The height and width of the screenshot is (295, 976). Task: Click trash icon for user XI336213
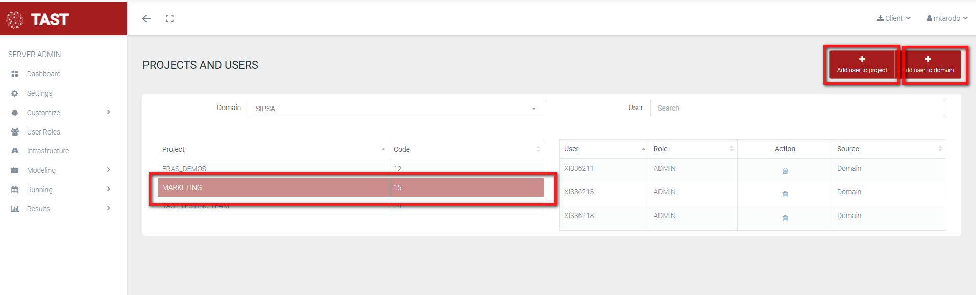point(785,194)
